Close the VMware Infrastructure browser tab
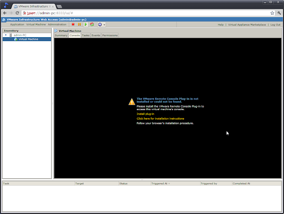 coord(53,7)
